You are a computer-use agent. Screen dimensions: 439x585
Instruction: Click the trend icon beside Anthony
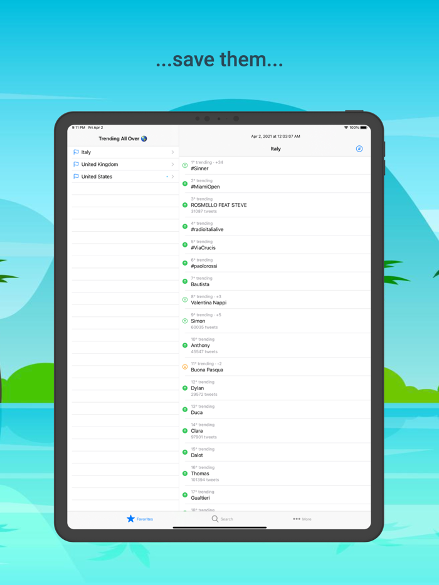tap(185, 346)
